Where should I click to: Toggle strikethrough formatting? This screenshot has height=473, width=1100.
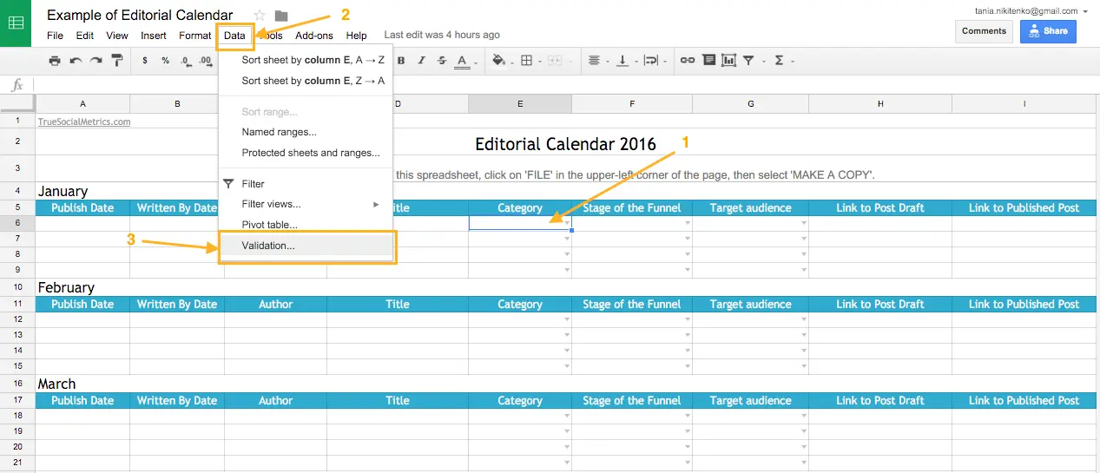tap(442, 61)
